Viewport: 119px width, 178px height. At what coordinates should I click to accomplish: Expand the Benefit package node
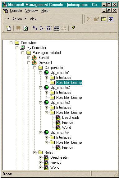(29, 58)
